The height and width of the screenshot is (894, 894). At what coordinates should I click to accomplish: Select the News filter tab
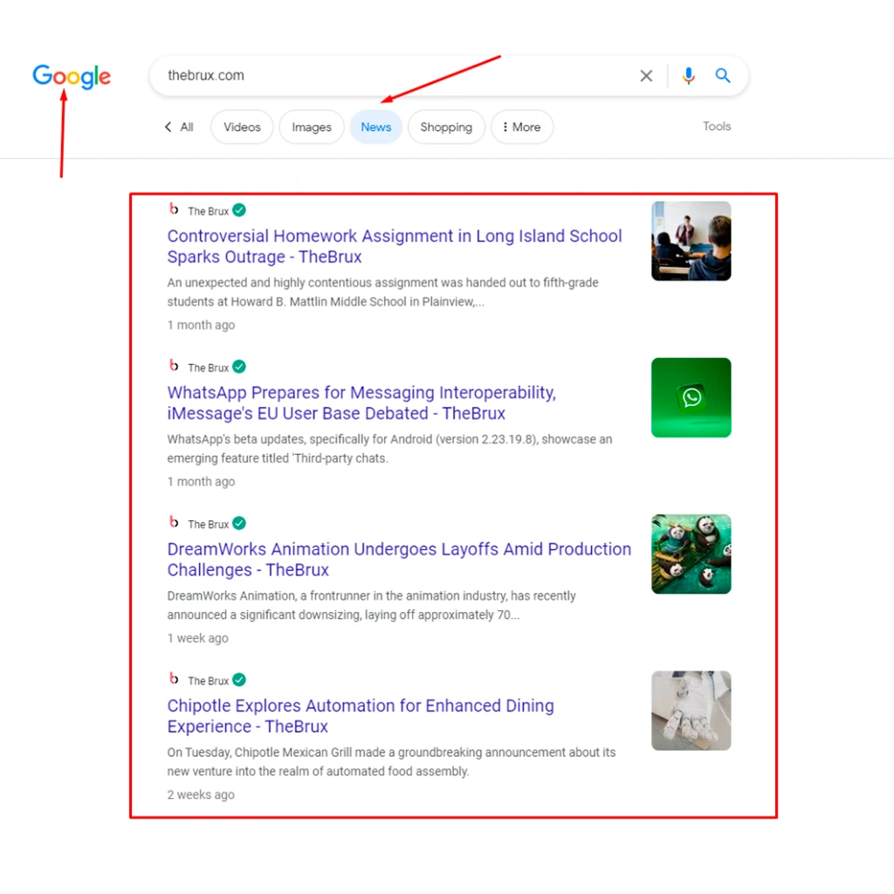[375, 127]
